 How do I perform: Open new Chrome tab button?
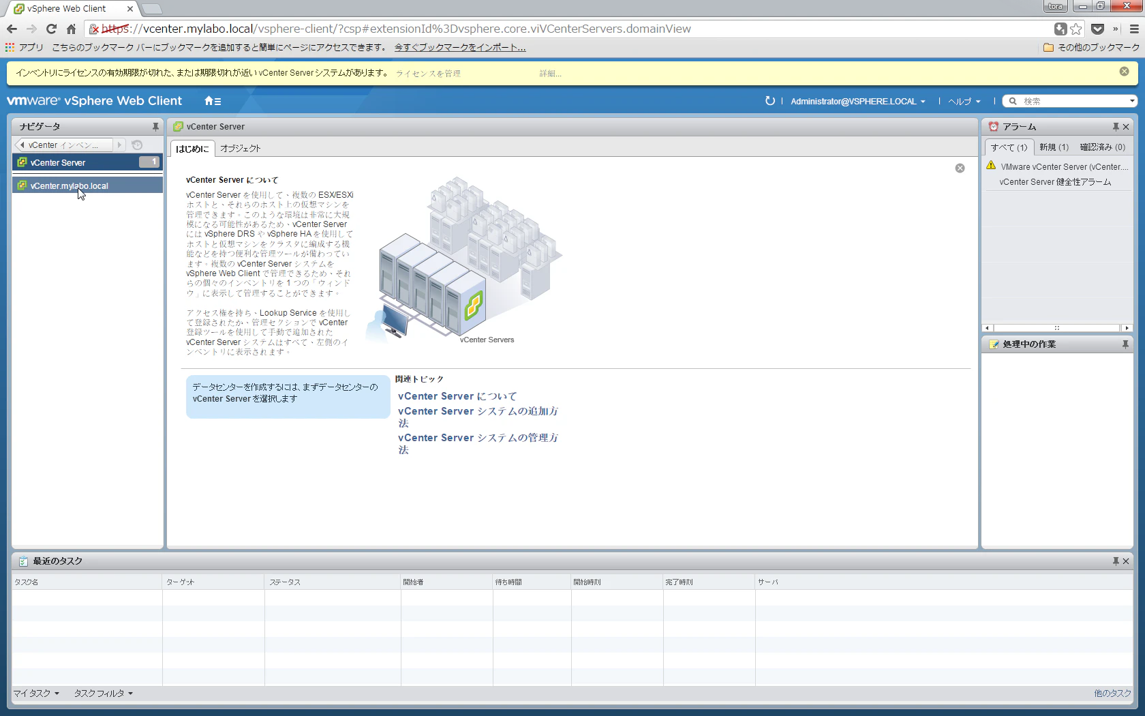pyautogui.click(x=152, y=9)
